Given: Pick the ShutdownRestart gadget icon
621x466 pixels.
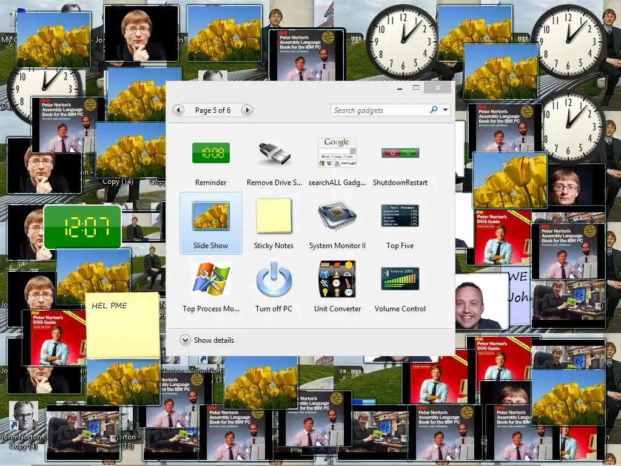Looking at the screenshot, I should coord(400,152).
